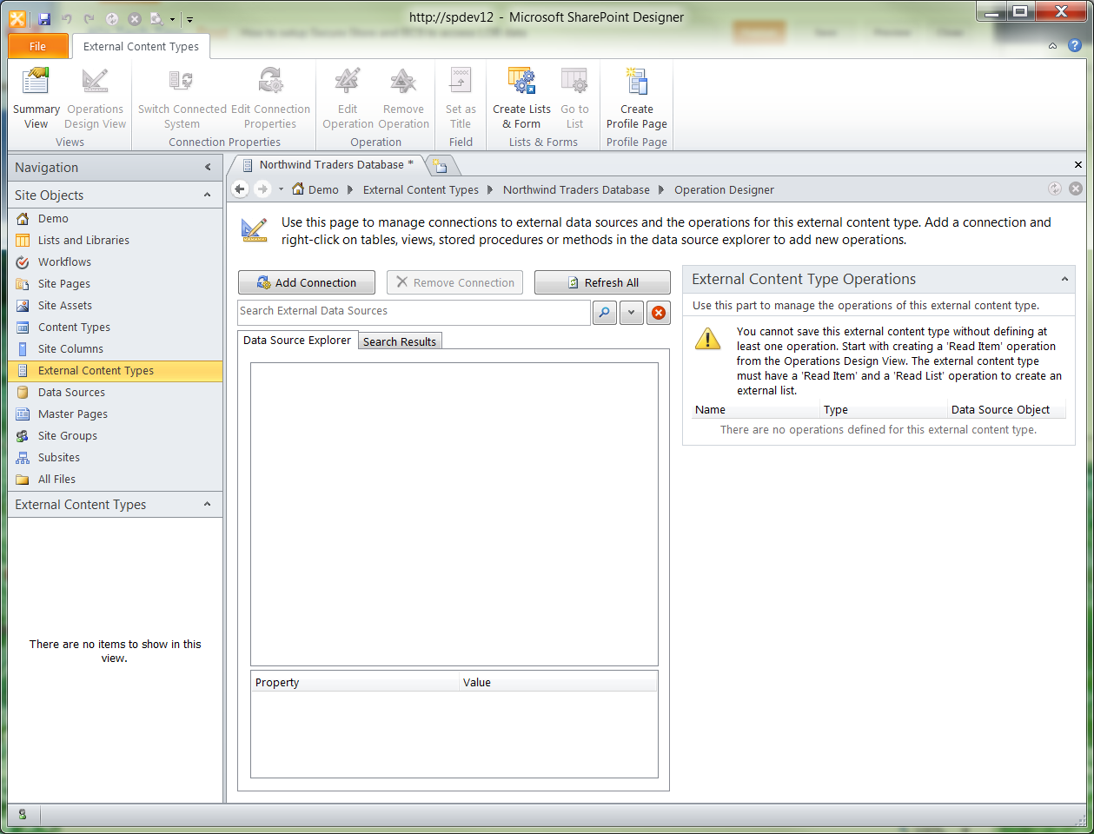Open search options dropdown arrow
Screen dimensions: 1094x834
[632, 313]
